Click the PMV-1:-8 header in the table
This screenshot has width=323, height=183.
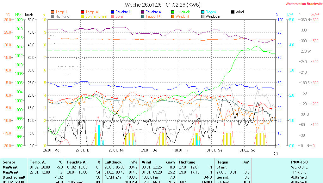299,162
